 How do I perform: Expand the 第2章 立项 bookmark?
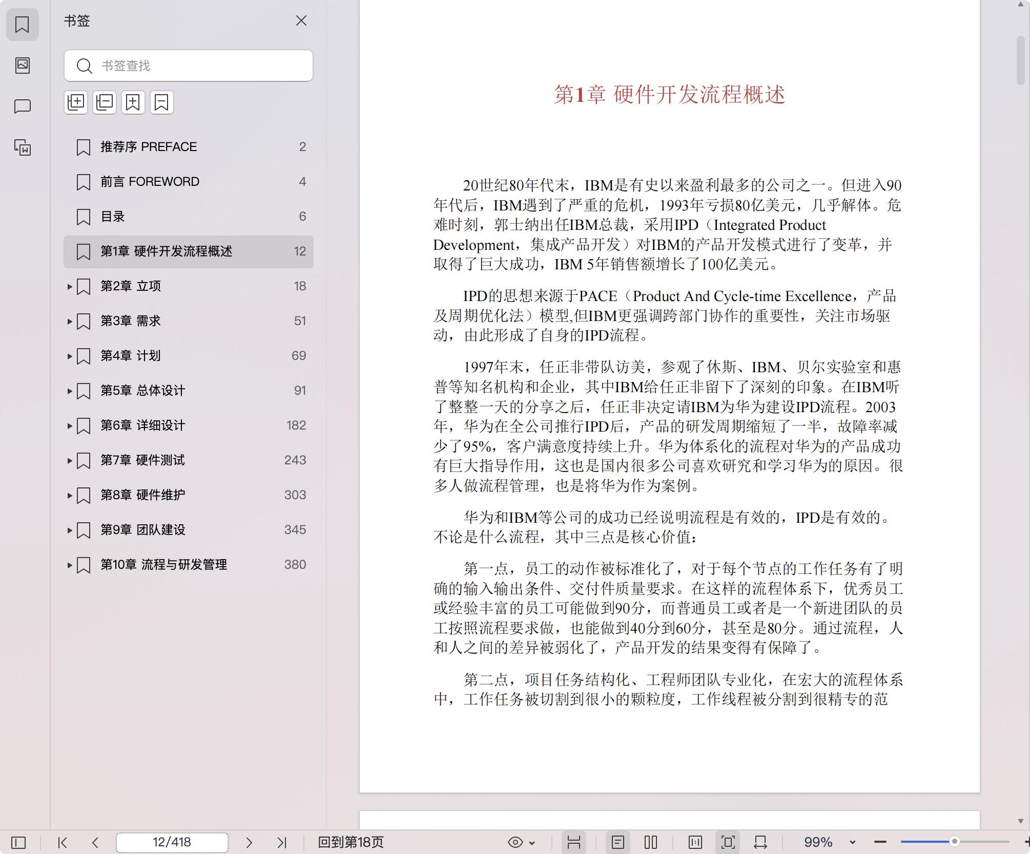pos(69,287)
